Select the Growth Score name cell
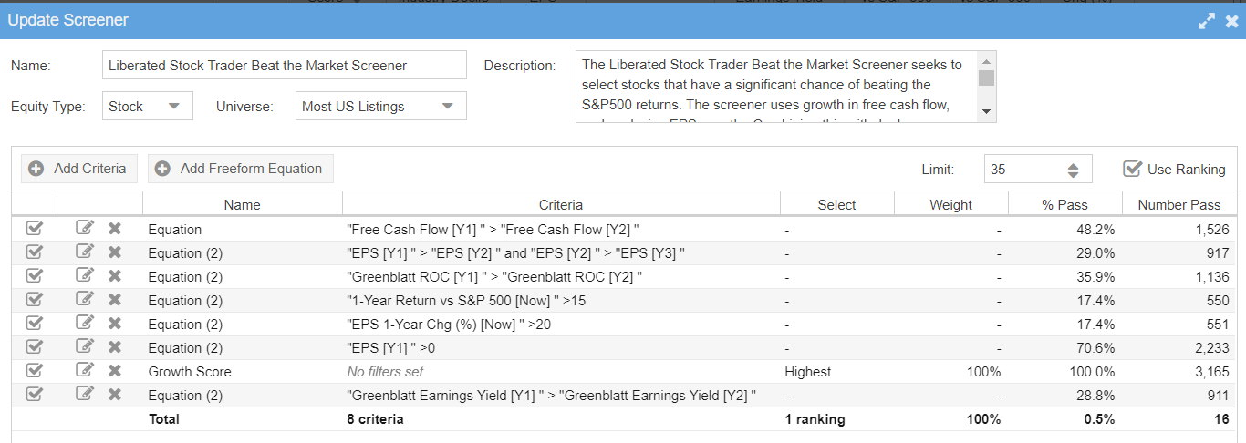1246x443 pixels. (x=190, y=371)
